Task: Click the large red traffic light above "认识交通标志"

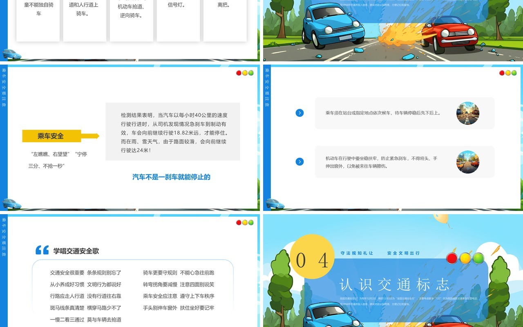Action: [452, 258]
